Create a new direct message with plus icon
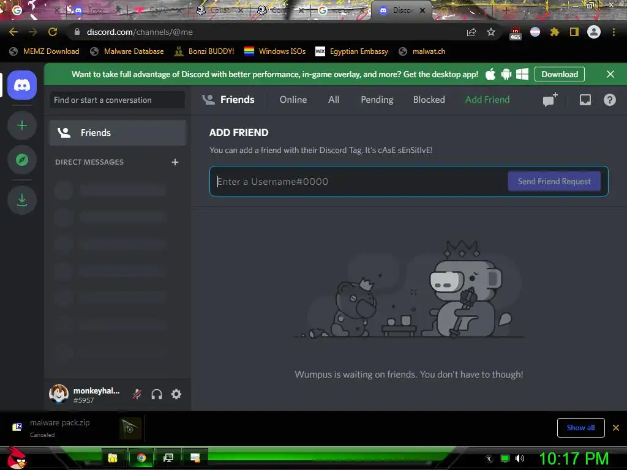 coord(175,162)
